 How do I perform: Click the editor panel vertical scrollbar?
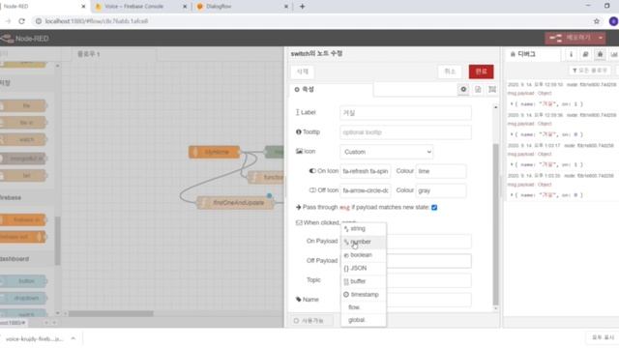(496, 225)
